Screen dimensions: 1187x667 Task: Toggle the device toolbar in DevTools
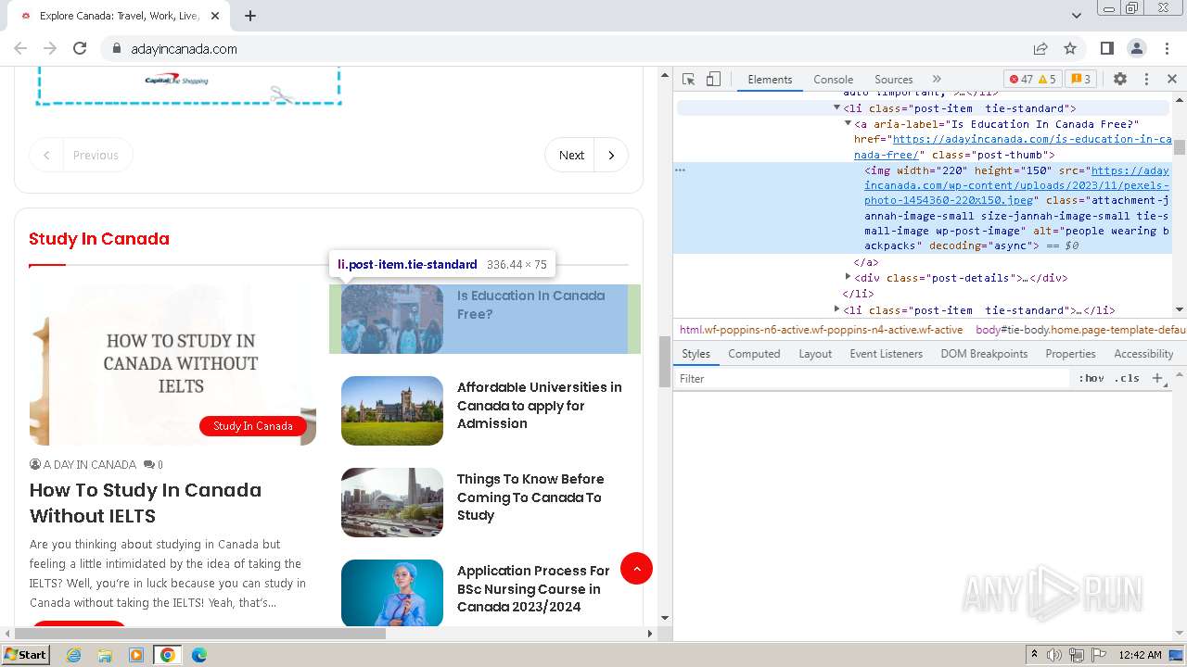712,79
